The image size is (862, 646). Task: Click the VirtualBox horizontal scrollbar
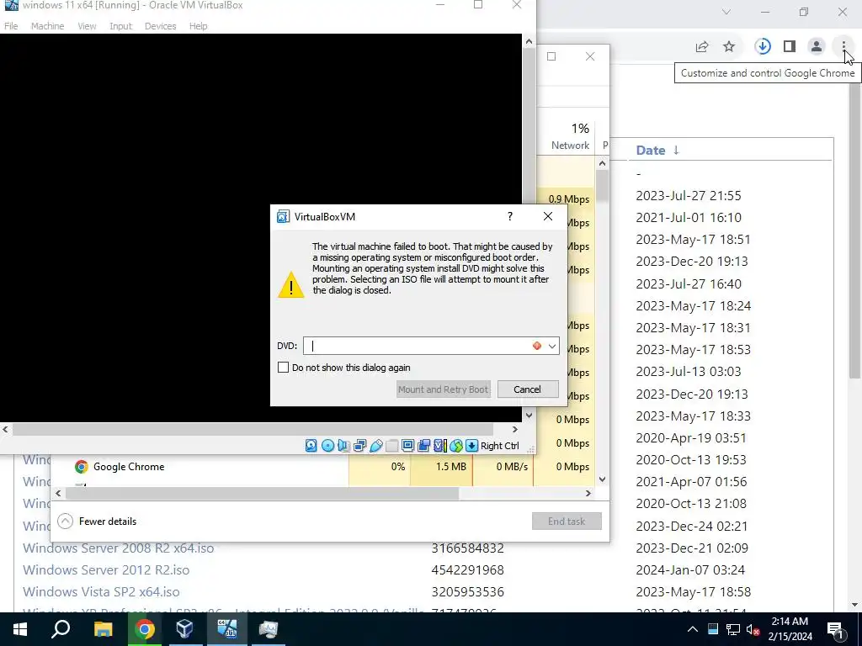(253, 430)
